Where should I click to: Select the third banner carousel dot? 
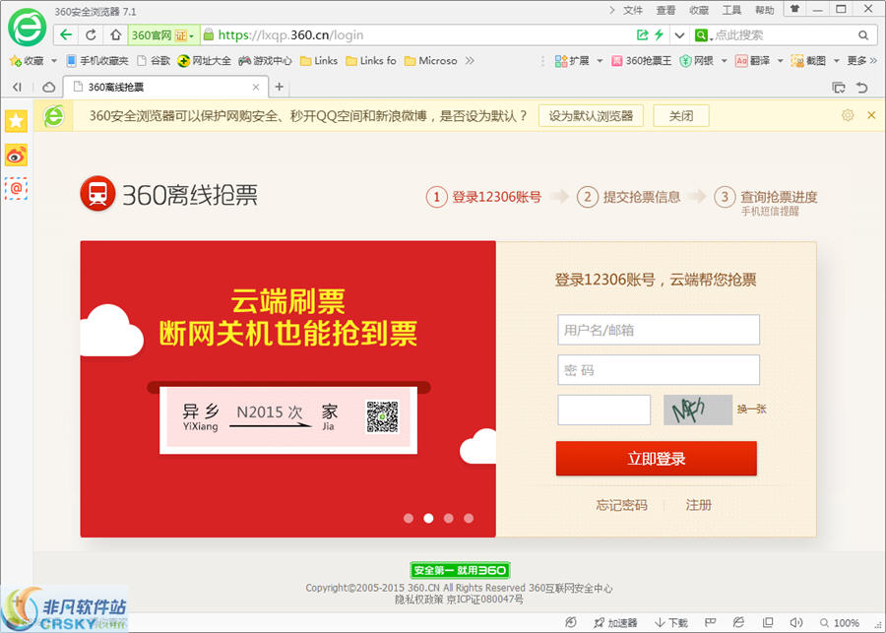[x=449, y=518]
